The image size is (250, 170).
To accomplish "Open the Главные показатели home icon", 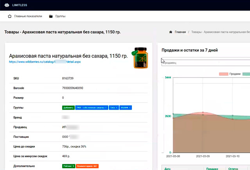I will pyautogui.click(x=10, y=16).
